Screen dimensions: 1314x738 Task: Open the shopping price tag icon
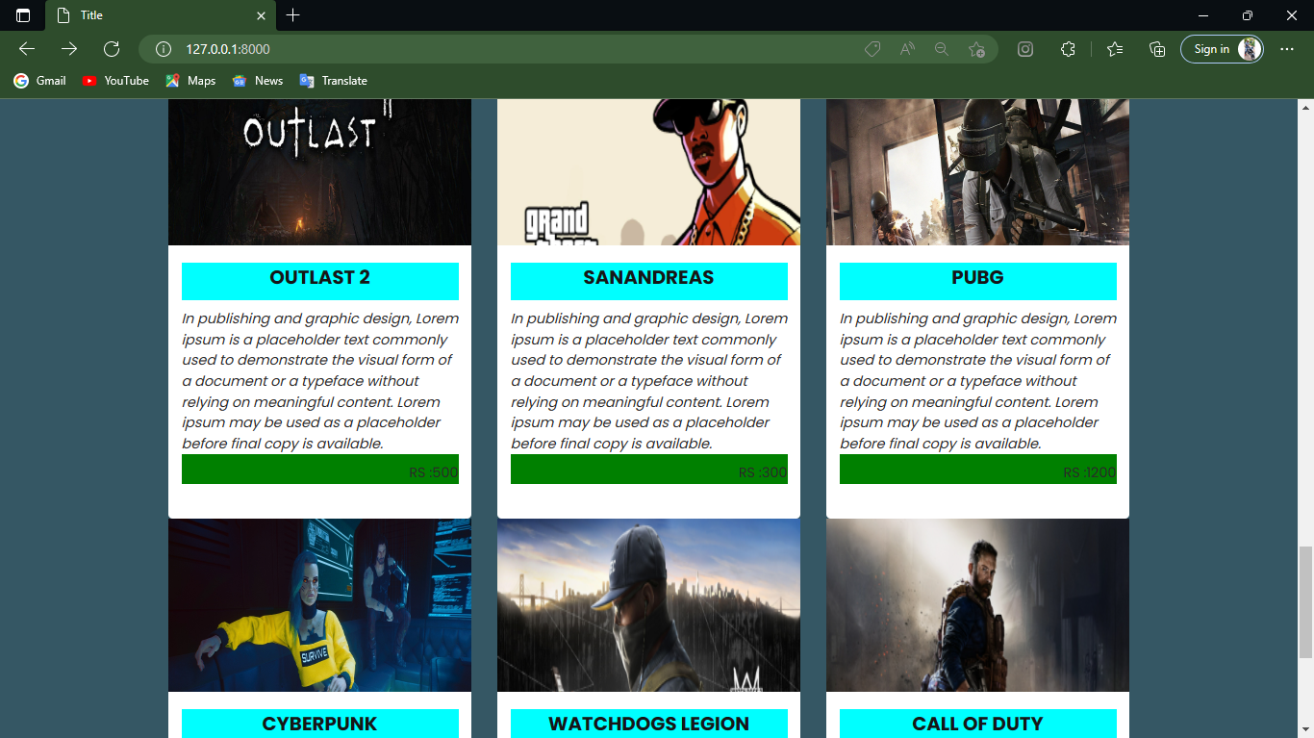pos(872,49)
